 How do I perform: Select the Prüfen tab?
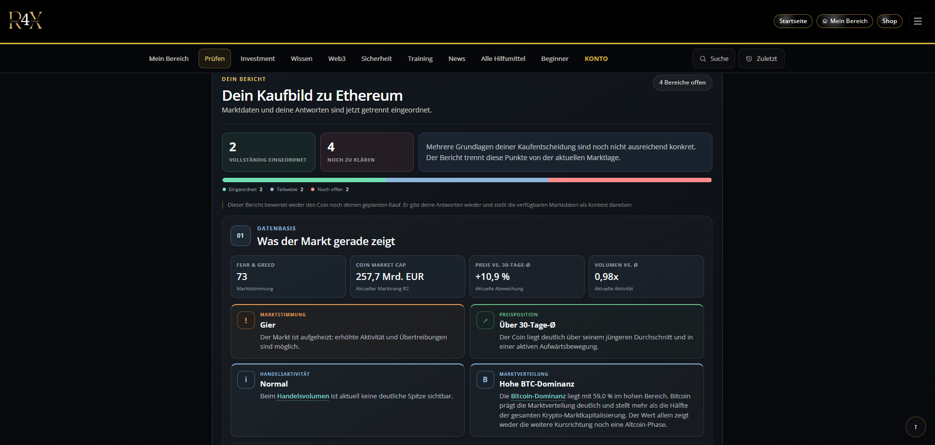point(215,58)
